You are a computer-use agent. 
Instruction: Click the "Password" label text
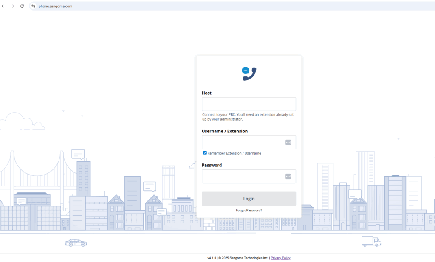[212, 165]
